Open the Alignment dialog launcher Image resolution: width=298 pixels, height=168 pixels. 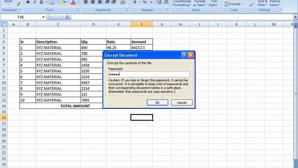tap(127, 10)
